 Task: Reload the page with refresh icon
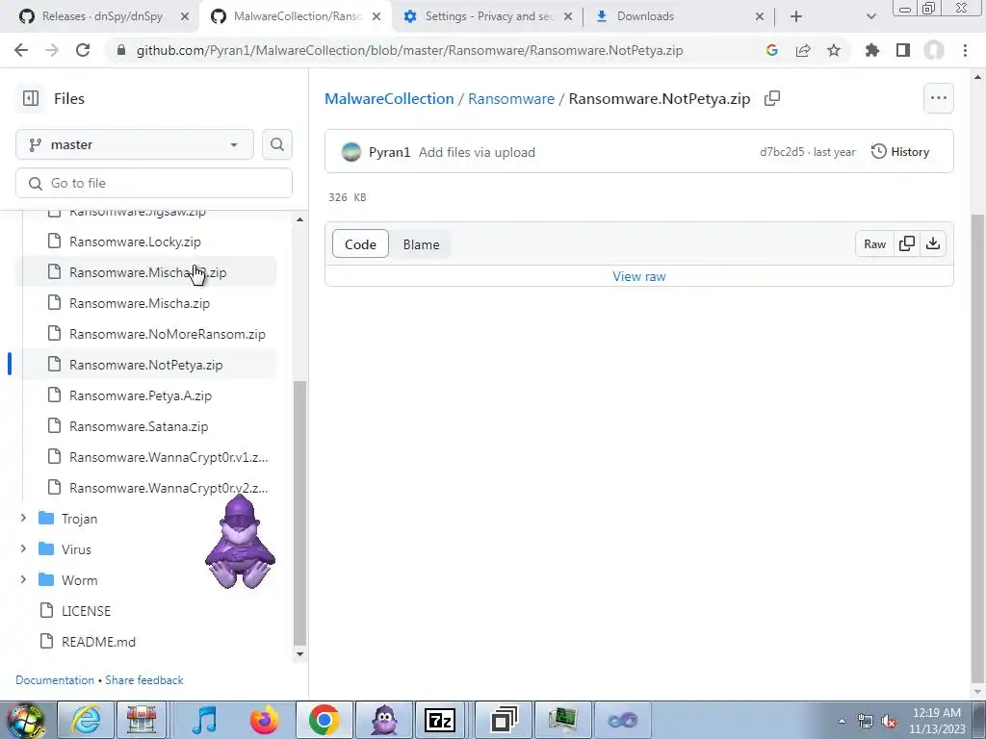pos(83,50)
